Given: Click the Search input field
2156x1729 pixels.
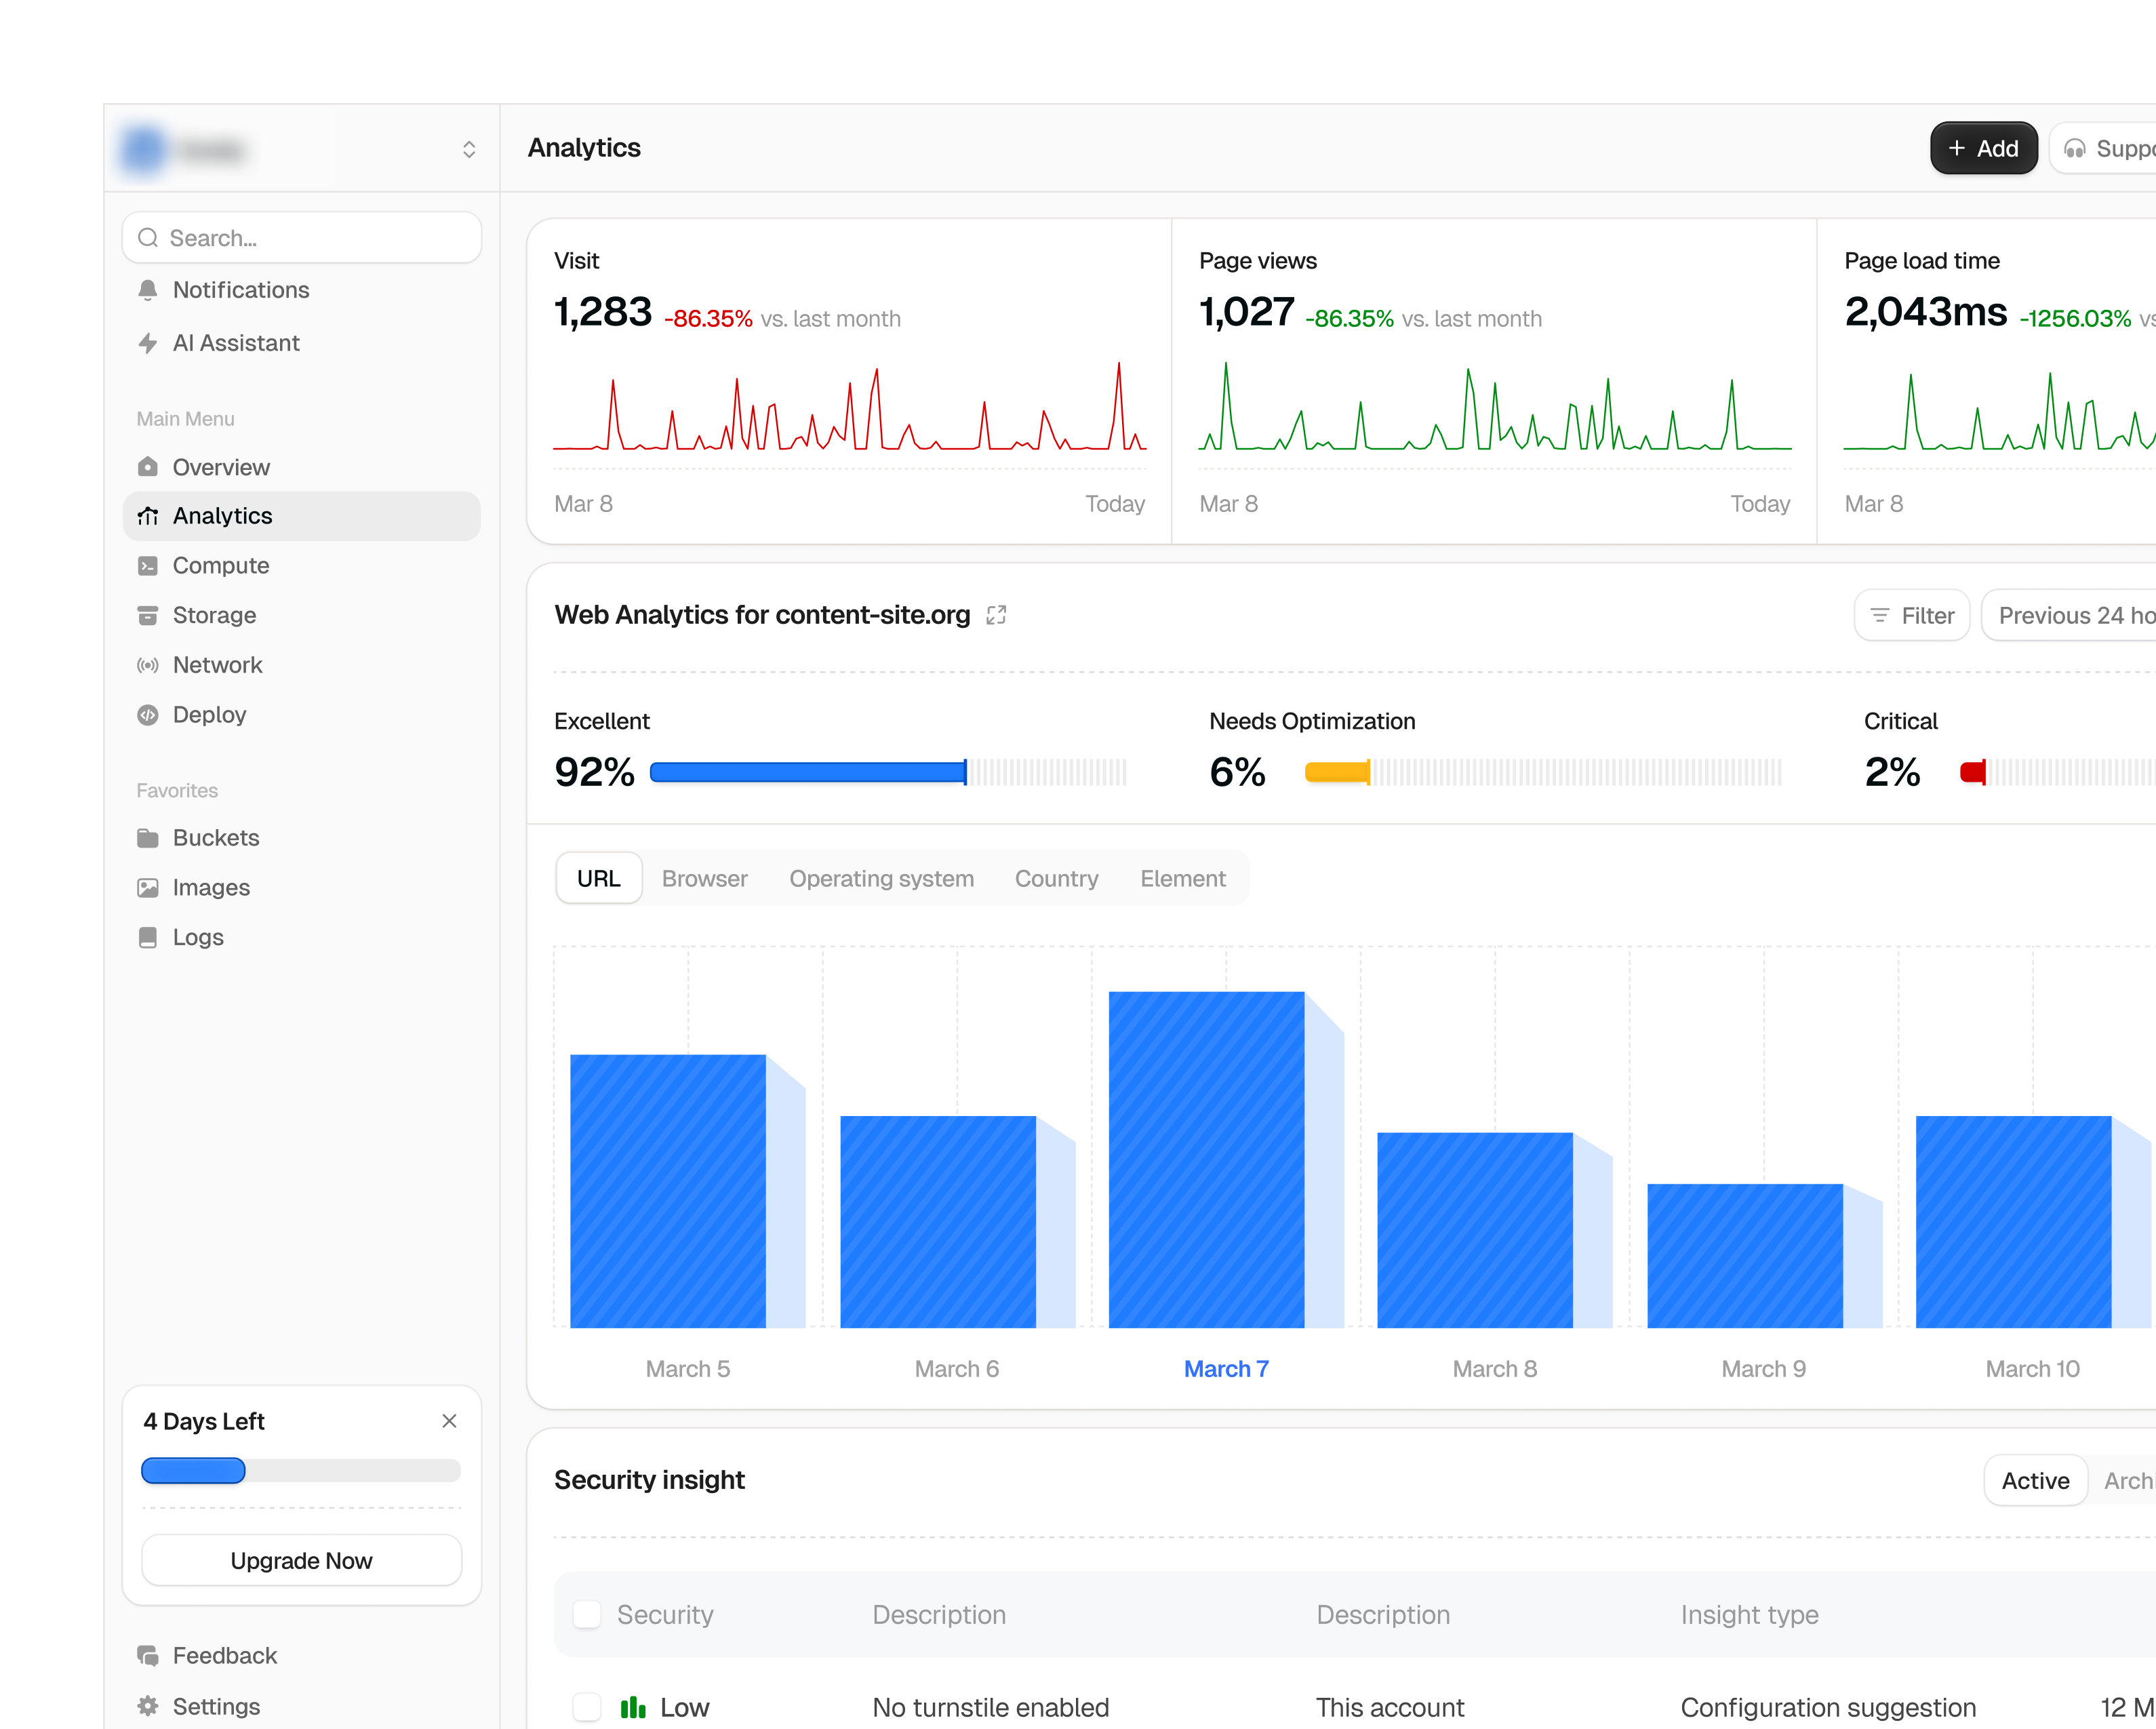Looking at the screenshot, I should click(x=302, y=238).
